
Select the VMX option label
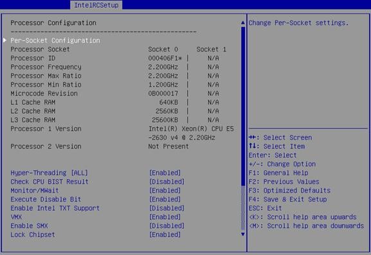tap(16, 217)
